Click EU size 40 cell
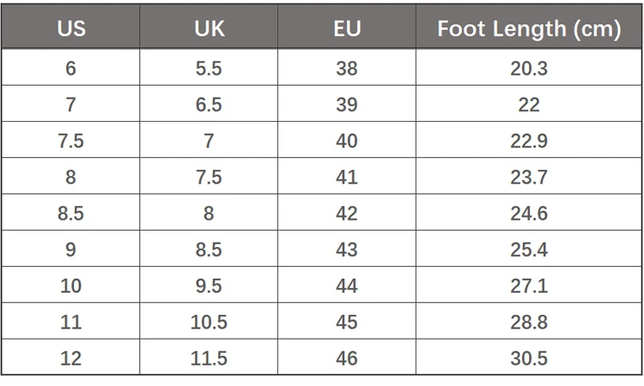 pos(347,141)
